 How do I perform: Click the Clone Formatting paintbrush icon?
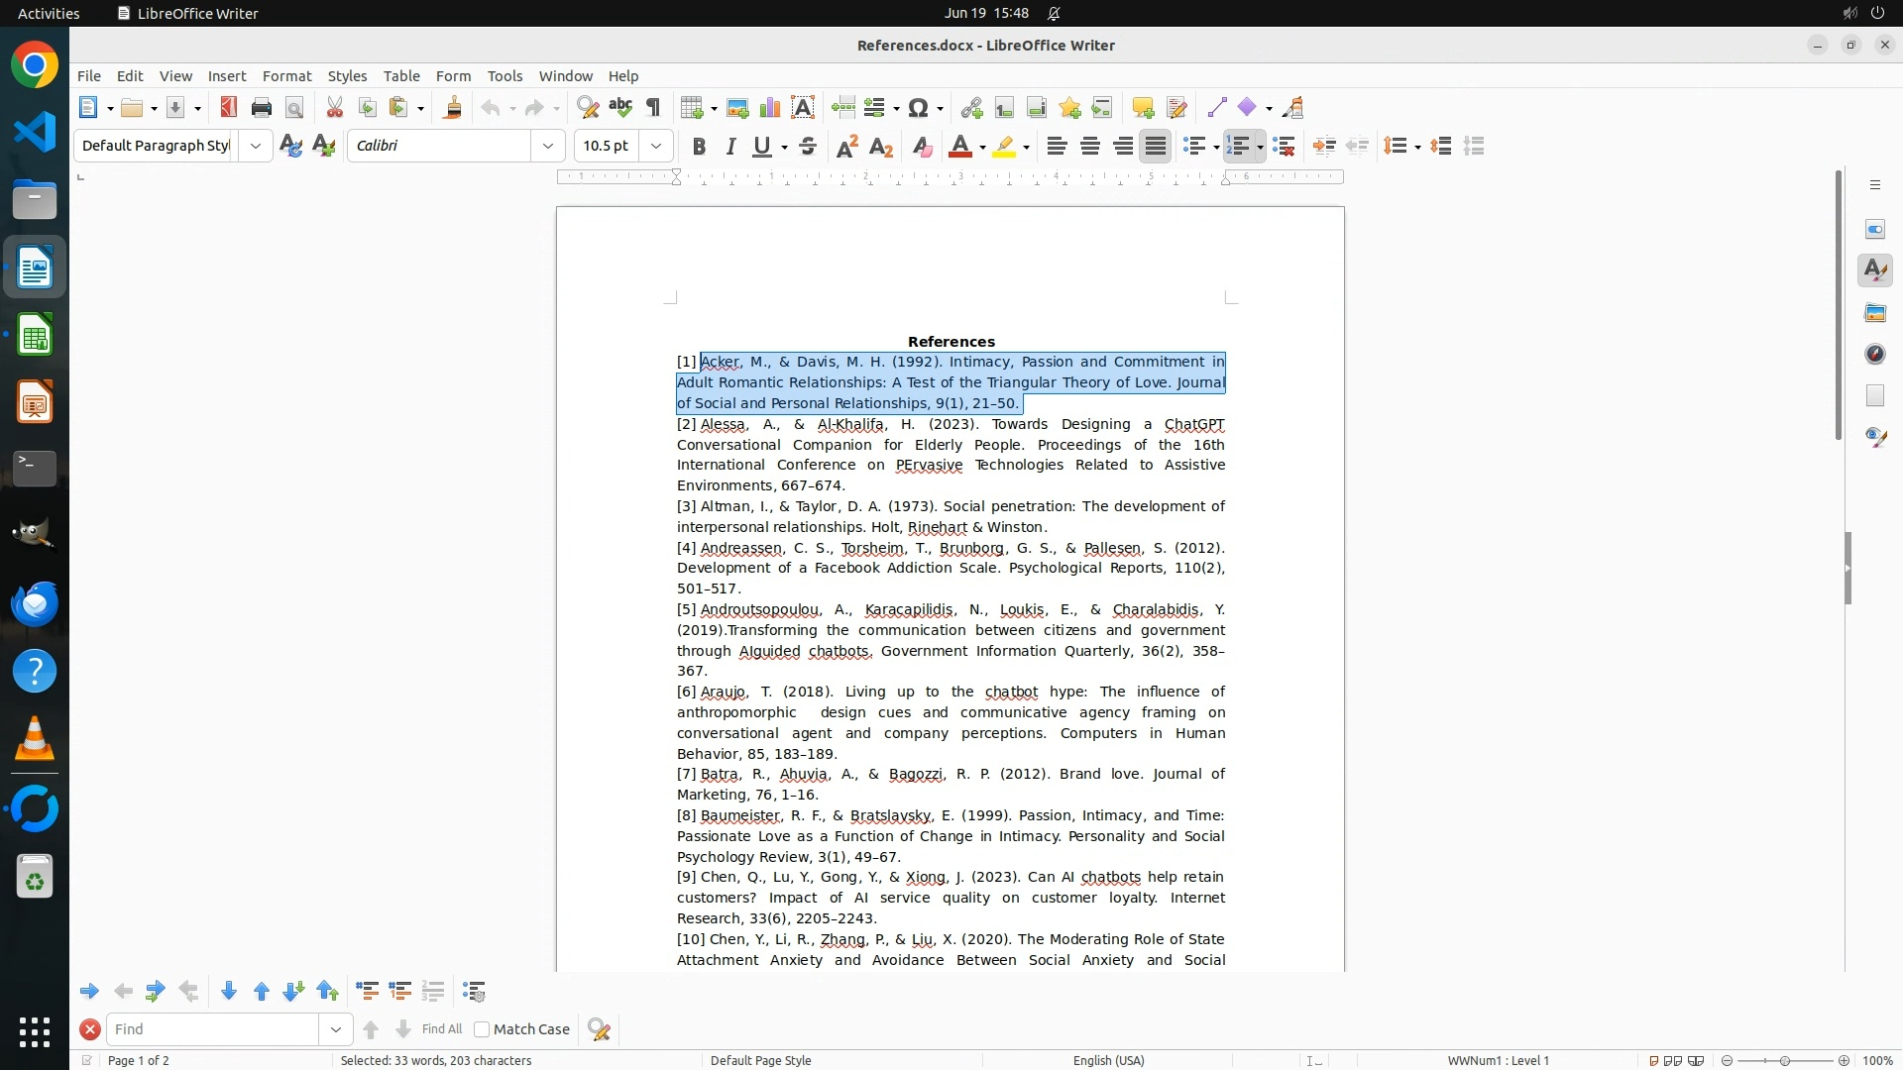453,108
